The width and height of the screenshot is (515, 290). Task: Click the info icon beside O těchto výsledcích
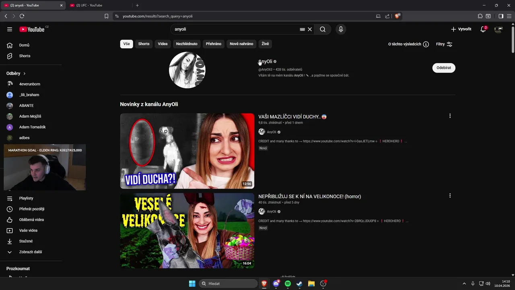point(426,44)
